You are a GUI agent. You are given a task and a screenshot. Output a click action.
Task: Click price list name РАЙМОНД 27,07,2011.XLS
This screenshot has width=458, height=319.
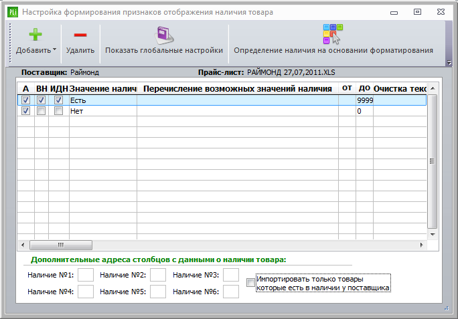tap(291, 72)
